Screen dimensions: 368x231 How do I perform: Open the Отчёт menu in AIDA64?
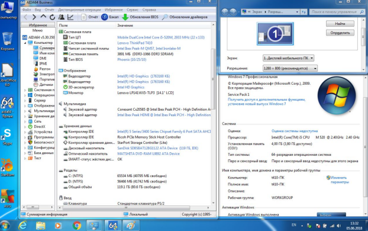[49, 9]
